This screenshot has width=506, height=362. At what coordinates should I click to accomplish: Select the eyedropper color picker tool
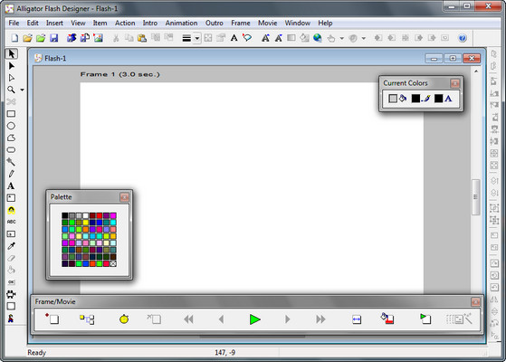pyautogui.click(x=11, y=246)
